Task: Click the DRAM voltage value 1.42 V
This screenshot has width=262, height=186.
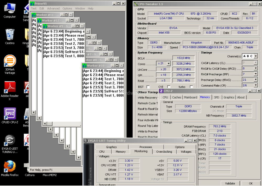Action: pyautogui.click(x=129, y=170)
